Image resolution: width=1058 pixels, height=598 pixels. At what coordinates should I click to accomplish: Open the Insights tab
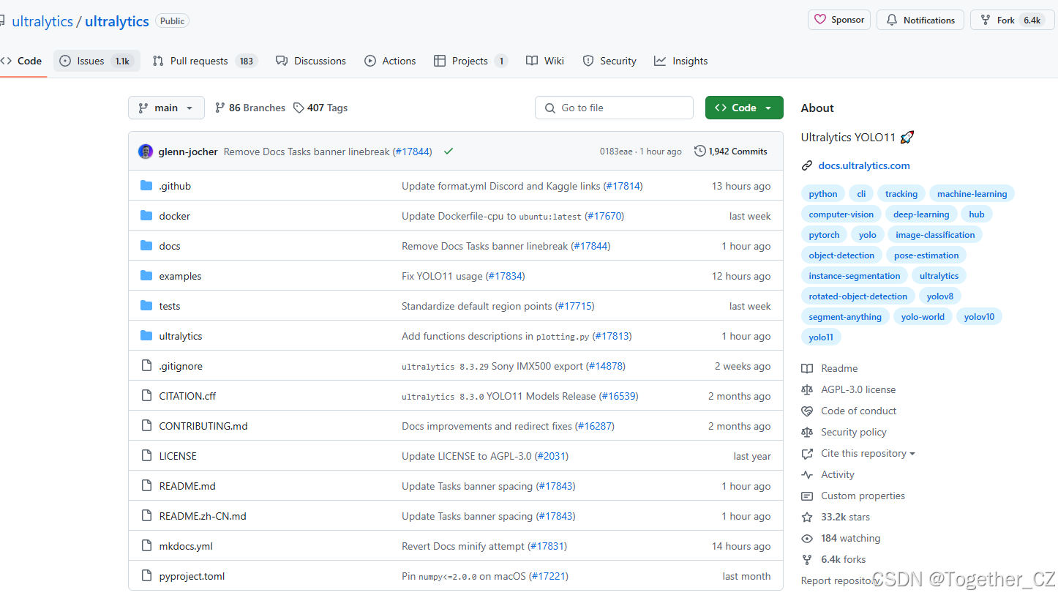[681, 61]
